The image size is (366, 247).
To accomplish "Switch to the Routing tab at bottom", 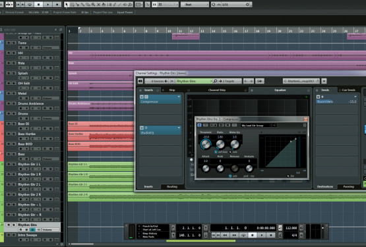I will 172,186.
